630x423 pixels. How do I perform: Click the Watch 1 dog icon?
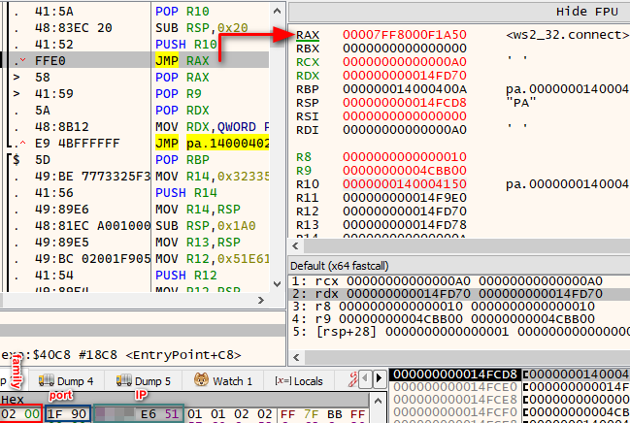(201, 379)
